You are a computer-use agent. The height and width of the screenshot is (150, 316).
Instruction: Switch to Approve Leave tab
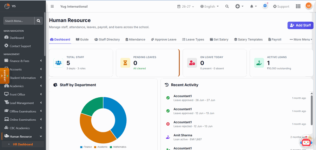click(164, 39)
